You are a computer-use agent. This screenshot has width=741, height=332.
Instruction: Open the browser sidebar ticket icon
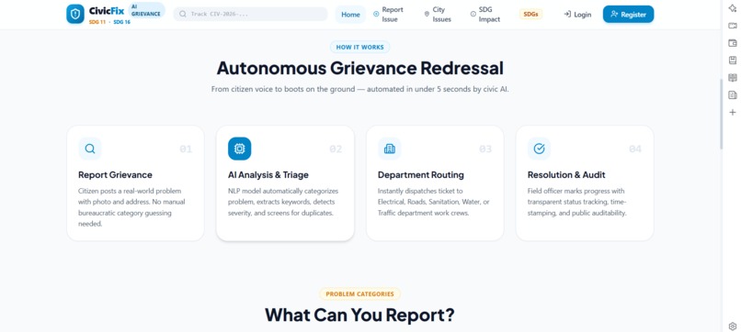(733, 26)
